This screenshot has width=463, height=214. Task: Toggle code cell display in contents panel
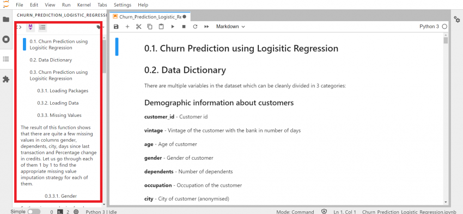click(19, 27)
